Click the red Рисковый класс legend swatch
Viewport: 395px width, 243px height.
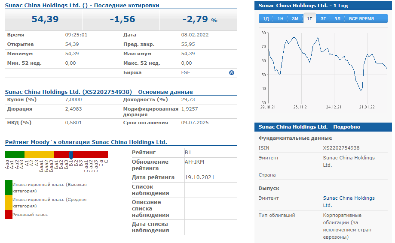9,215
